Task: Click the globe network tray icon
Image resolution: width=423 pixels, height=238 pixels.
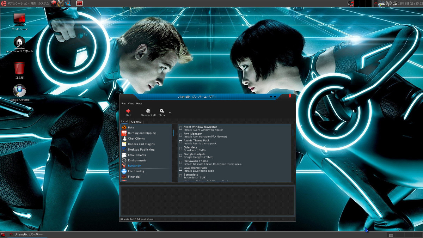Action: pyautogui.click(x=382, y=4)
